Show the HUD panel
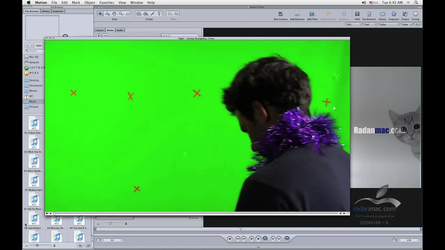This screenshot has width=445, height=250. click(x=357, y=14)
